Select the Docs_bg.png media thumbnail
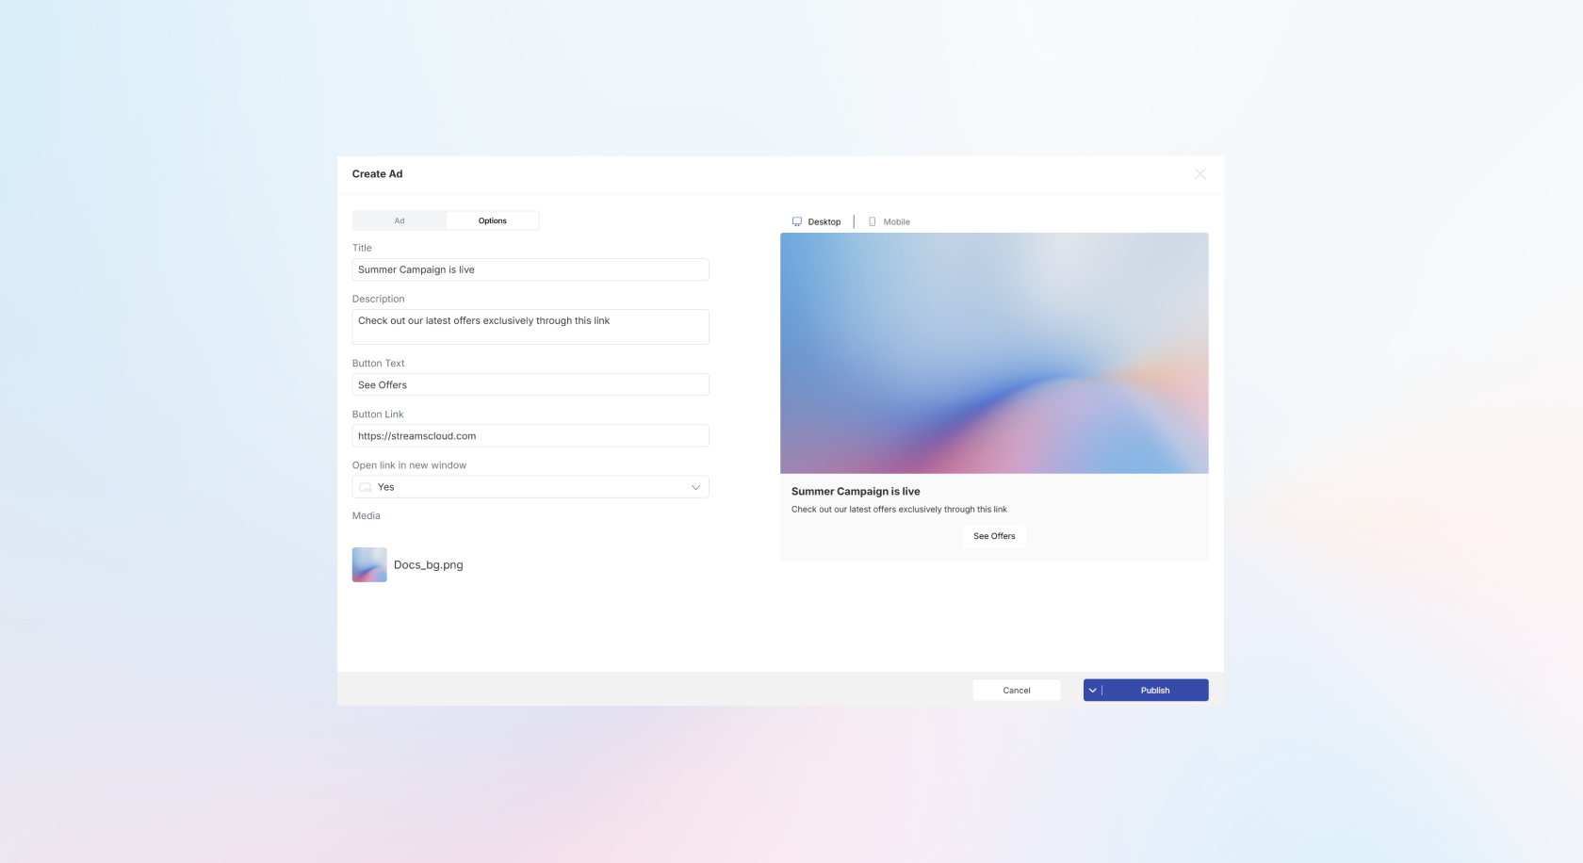The width and height of the screenshot is (1583, 863). (369, 565)
